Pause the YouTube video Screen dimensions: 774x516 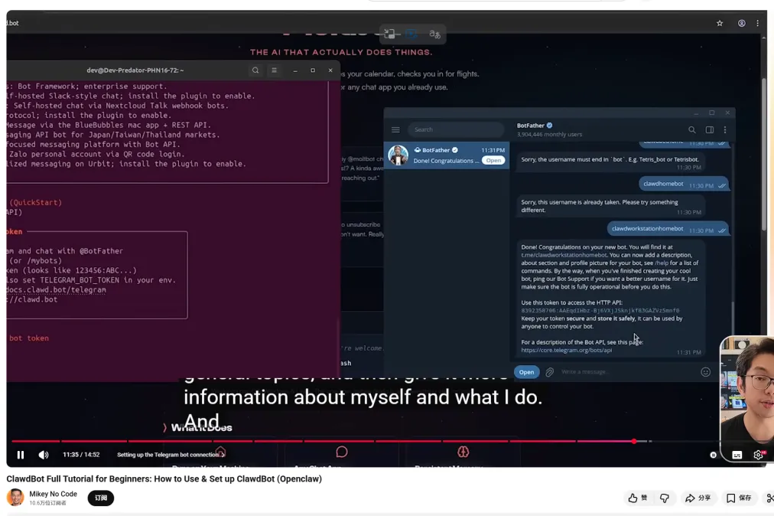point(20,455)
